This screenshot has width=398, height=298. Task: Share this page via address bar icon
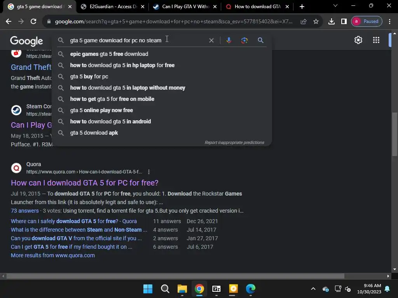[x=304, y=22]
